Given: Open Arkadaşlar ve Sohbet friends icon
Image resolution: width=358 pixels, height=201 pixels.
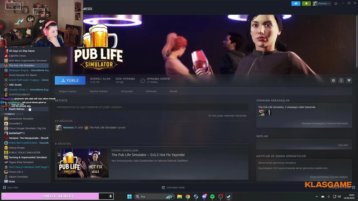Looking at the screenshot, I should tap(354, 188).
